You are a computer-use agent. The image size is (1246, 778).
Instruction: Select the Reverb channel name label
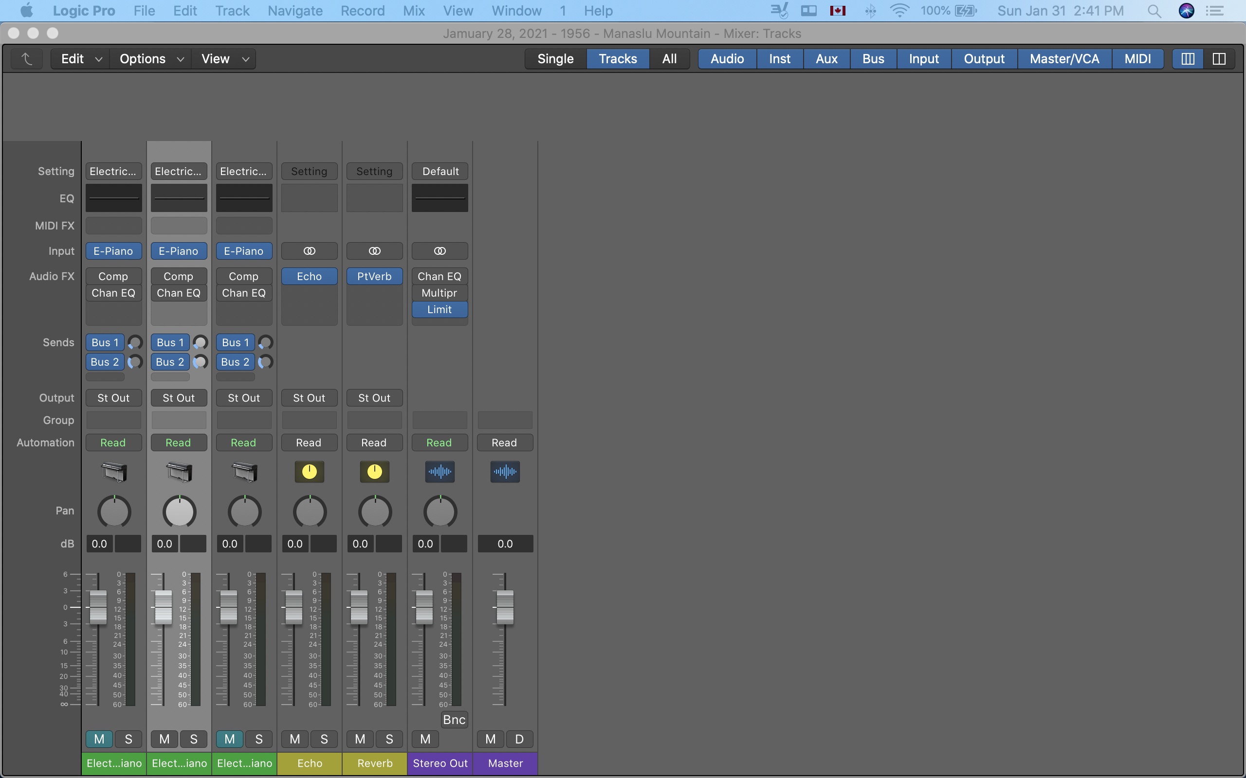(375, 763)
